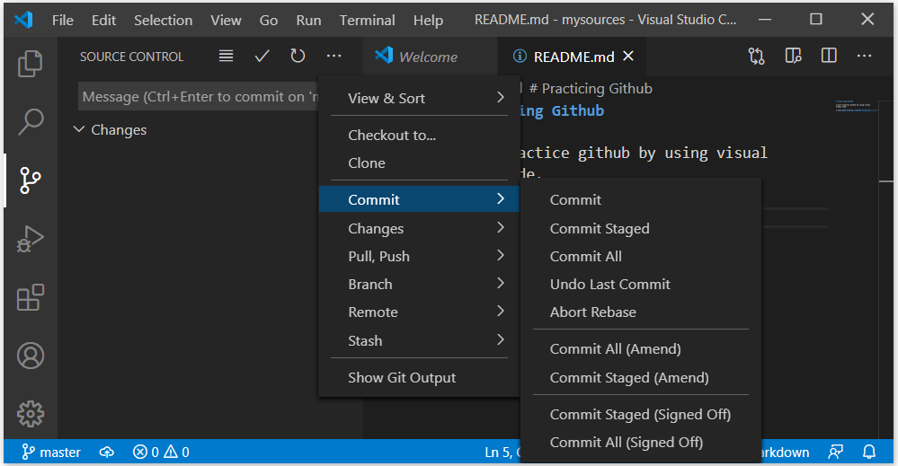Refresh source control with circular arrow

pos(298,56)
